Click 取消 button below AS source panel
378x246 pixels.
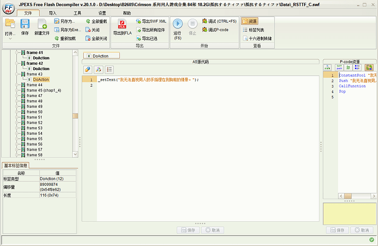(x=213, y=230)
